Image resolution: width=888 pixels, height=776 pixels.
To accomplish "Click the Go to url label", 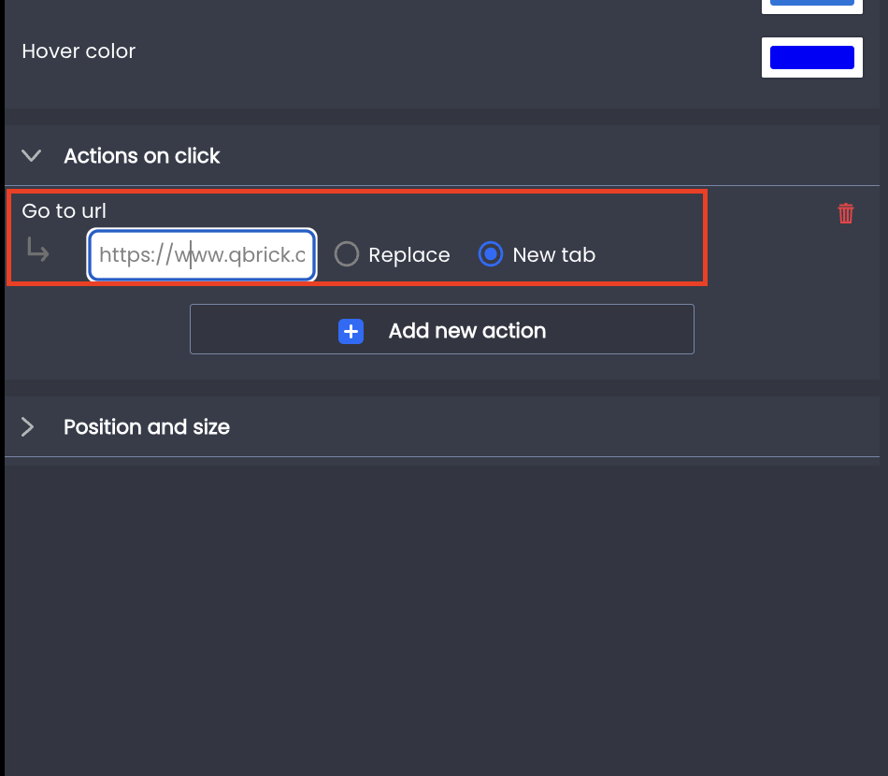I will 64,210.
